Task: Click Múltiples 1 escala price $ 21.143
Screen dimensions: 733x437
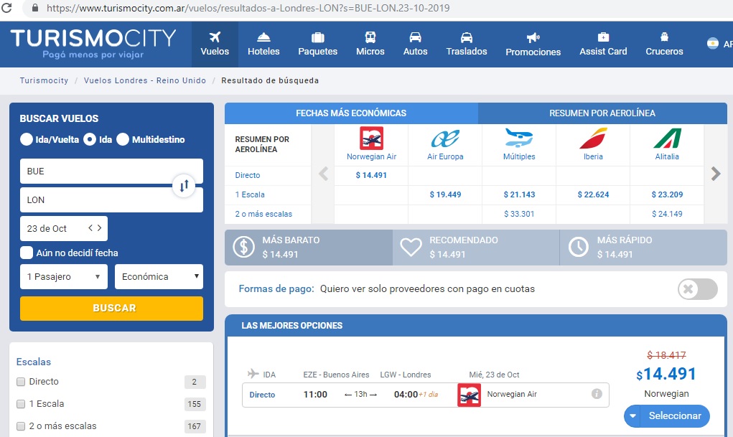Action: (x=519, y=194)
